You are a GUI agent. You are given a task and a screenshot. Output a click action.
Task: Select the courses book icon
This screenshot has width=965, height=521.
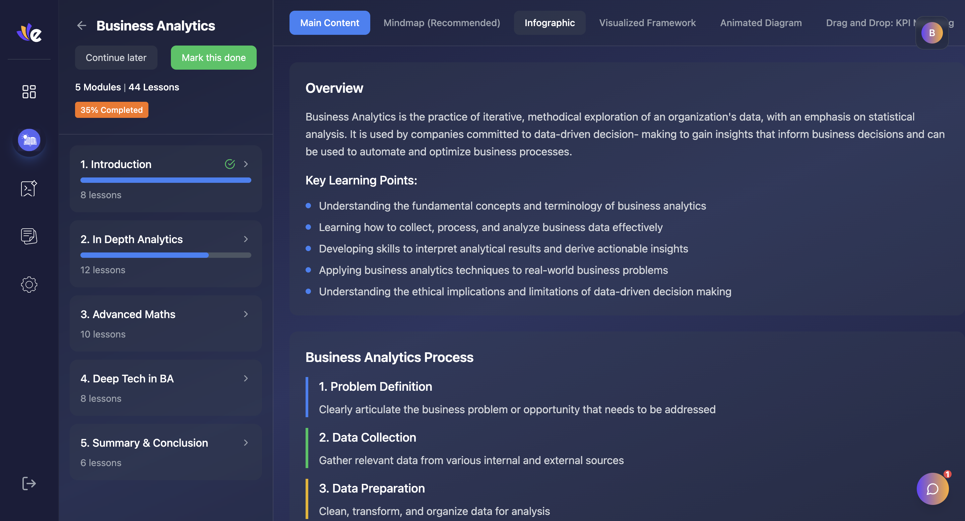29,140
